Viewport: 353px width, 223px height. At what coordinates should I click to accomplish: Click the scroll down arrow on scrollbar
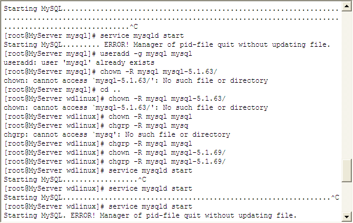[x=346, y=216]
